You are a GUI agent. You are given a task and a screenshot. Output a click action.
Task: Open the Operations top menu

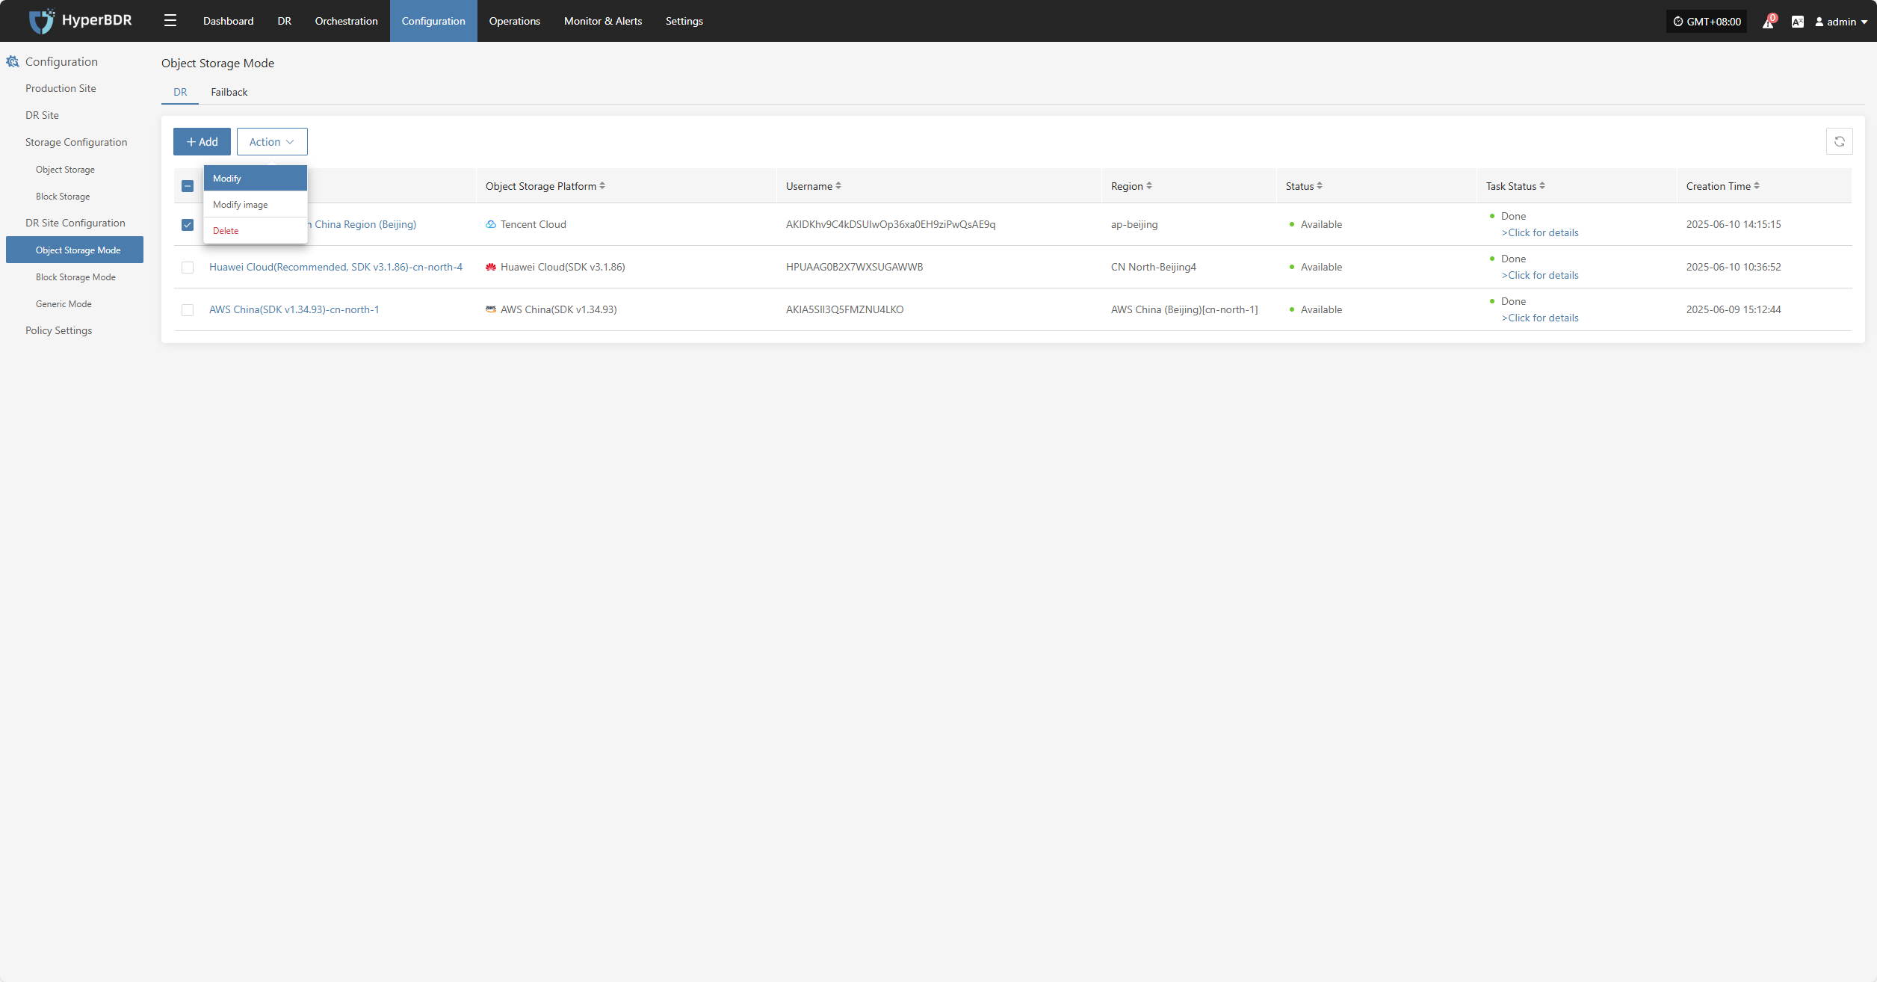[x=515, y=21]
